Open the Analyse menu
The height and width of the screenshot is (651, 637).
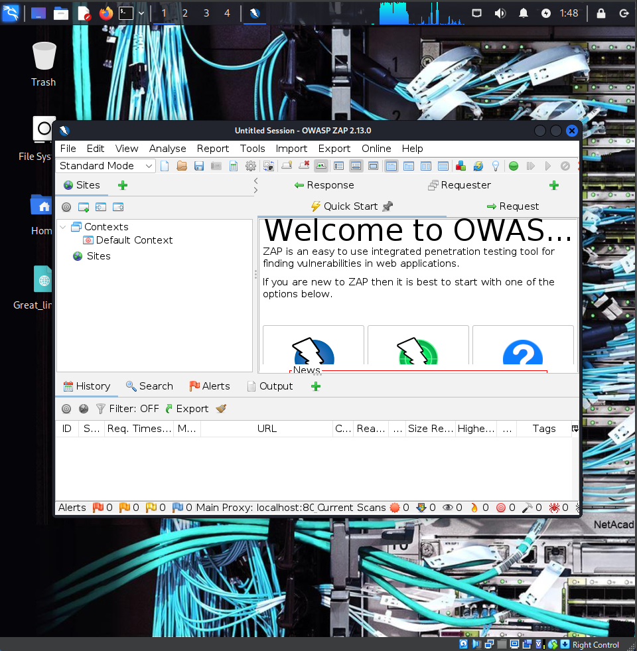coord(167,149)
